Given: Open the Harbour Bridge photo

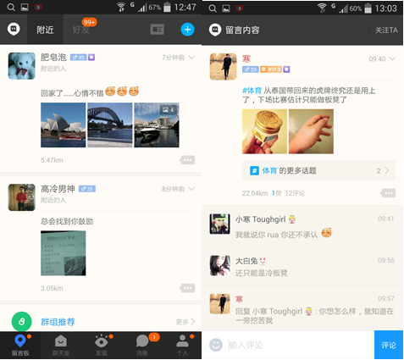Looking at the screenshot, I should [x=110, y=125].
